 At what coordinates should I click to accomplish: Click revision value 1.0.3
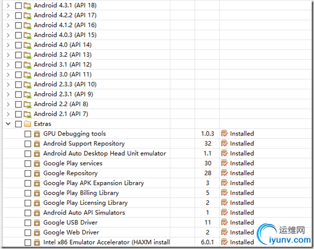pyautogui.click(x=208, y=133)
